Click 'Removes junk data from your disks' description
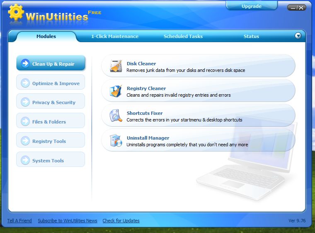Image resolution: width=315 pixels, height=233 pixels. (186, 70)
